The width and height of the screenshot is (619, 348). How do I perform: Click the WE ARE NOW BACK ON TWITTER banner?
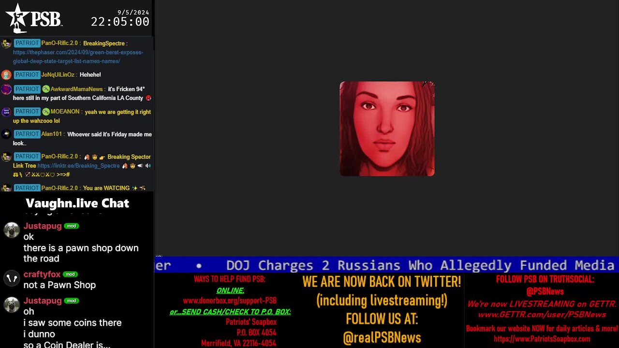point(382,281)
